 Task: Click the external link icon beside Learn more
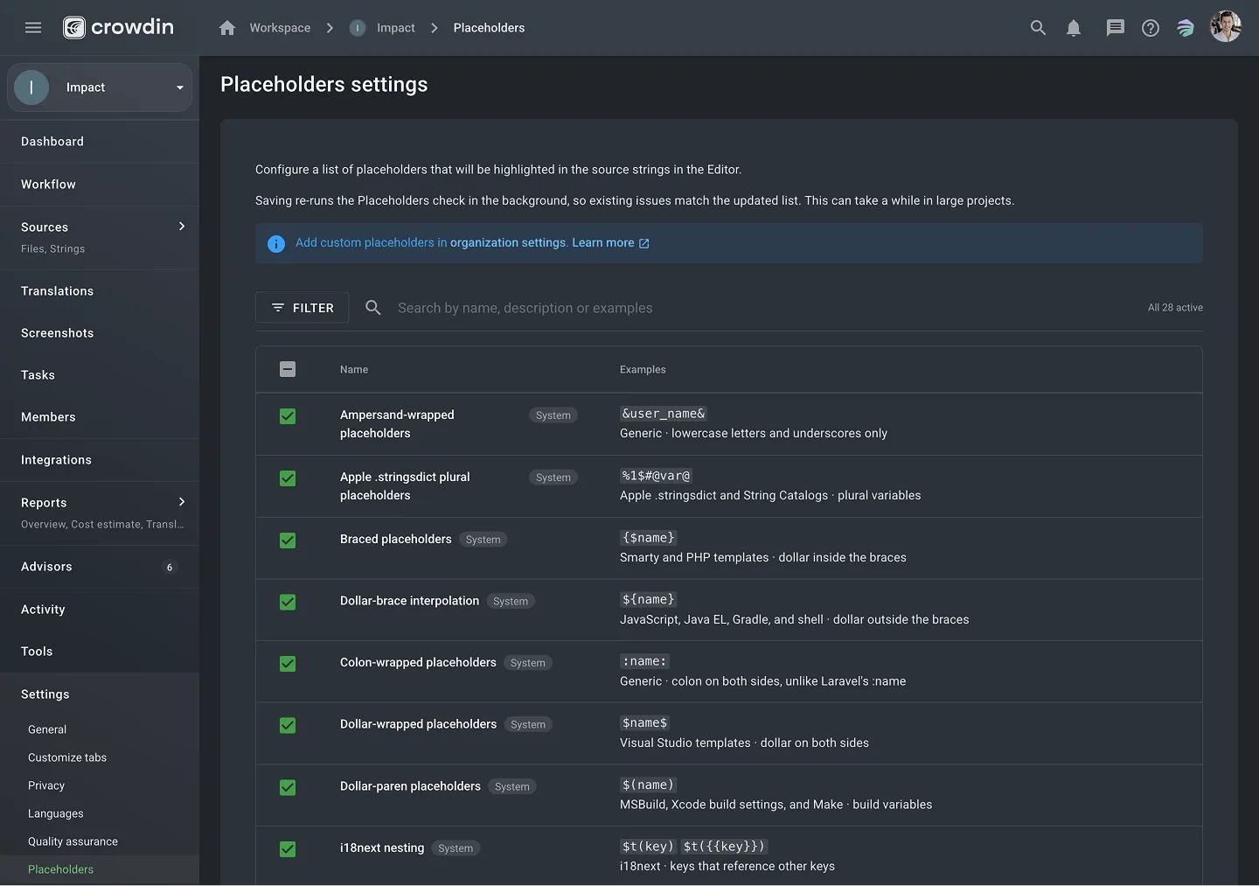click(x=644, y=243)
